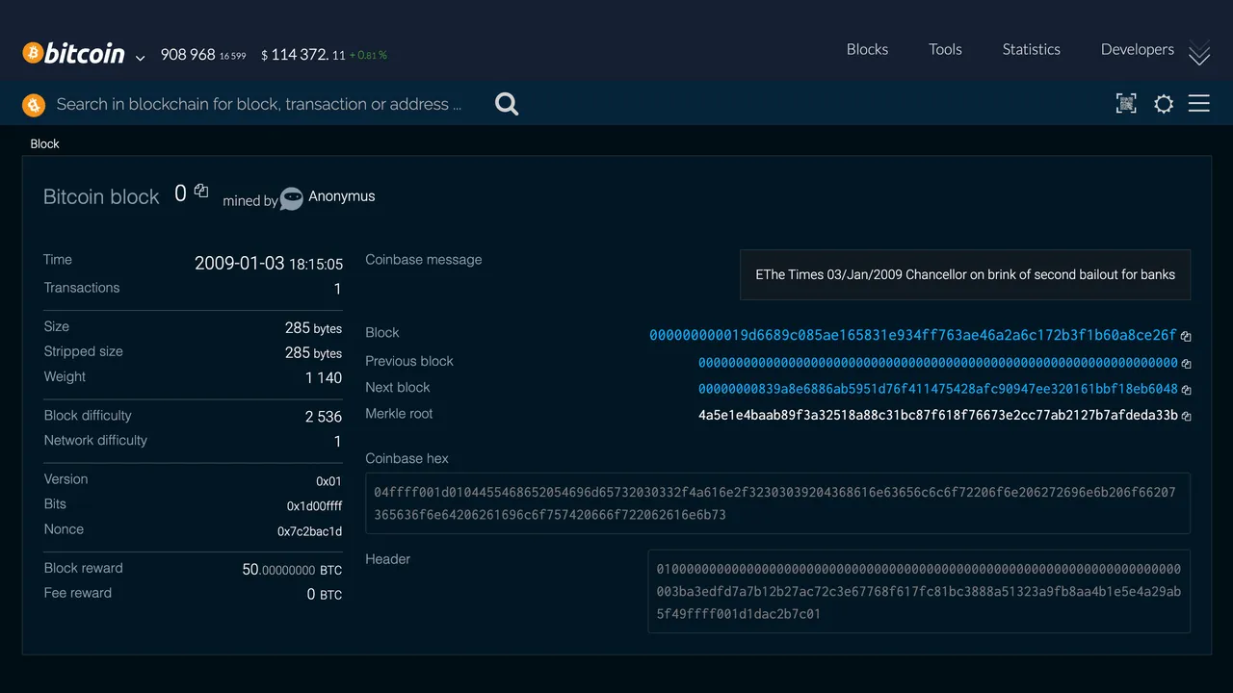Click the Block reward value 50 BTC
Image resolution: width=1233 pixels, height=693 pixels.
[292, 570]
